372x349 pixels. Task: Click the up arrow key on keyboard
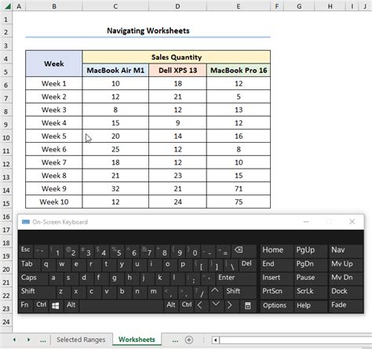tap(215, 291)
